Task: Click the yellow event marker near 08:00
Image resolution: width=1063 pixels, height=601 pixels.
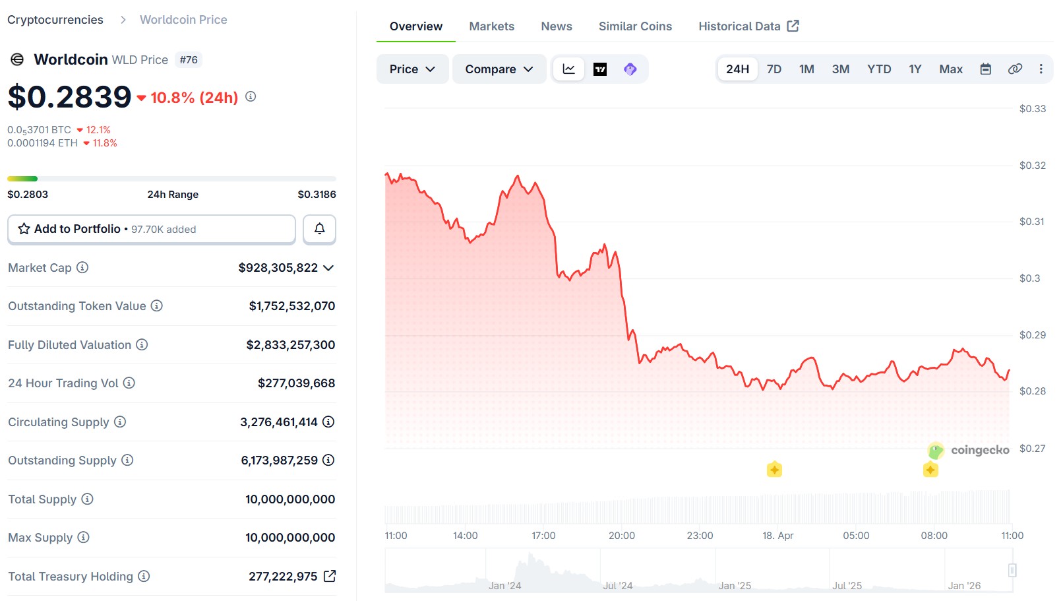Action: (930, 470)
